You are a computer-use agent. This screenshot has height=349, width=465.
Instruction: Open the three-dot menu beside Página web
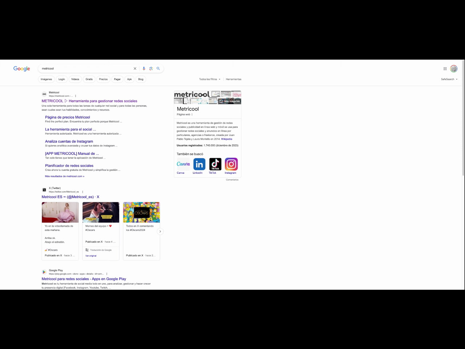192,115
